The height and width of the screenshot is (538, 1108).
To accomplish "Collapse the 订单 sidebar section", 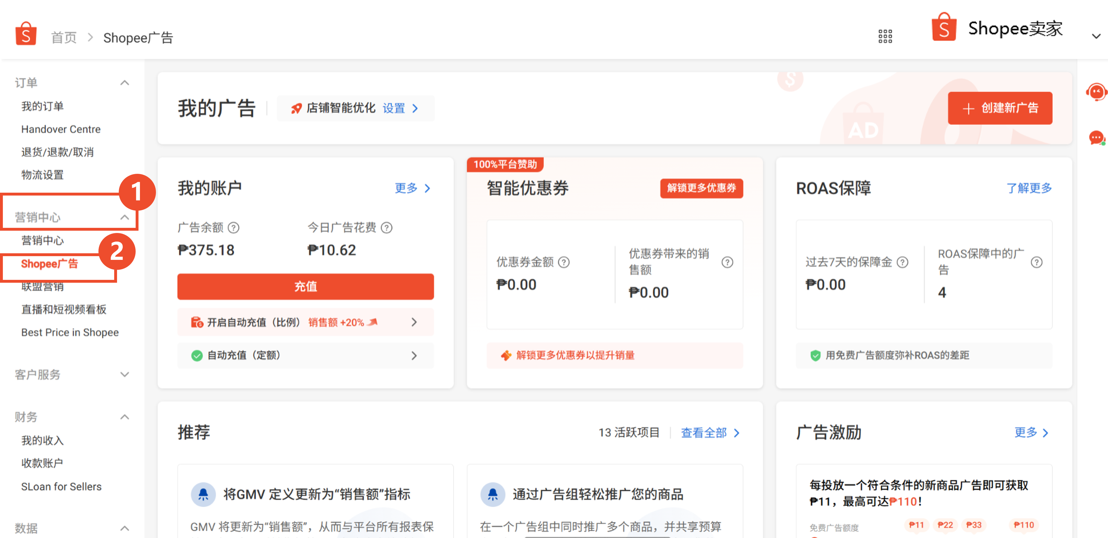I will 125,83.
